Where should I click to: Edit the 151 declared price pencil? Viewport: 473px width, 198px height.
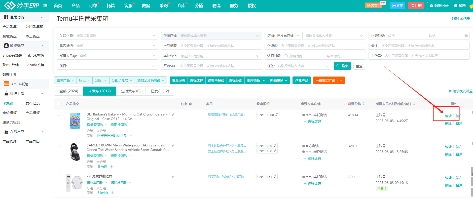pyautogui.click(x=275, y=177)
